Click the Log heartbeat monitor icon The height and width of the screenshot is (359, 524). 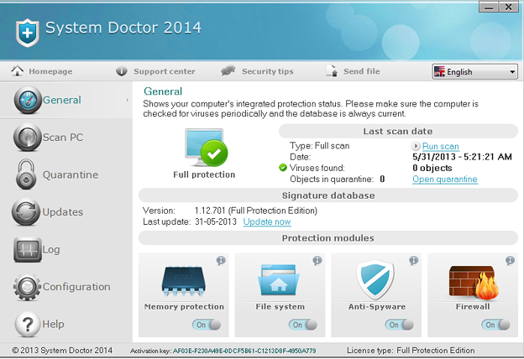point(28,249)
